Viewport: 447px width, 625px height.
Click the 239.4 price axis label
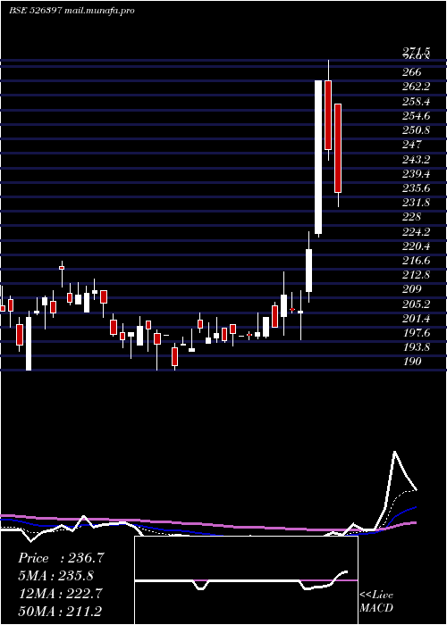point(417,174)
